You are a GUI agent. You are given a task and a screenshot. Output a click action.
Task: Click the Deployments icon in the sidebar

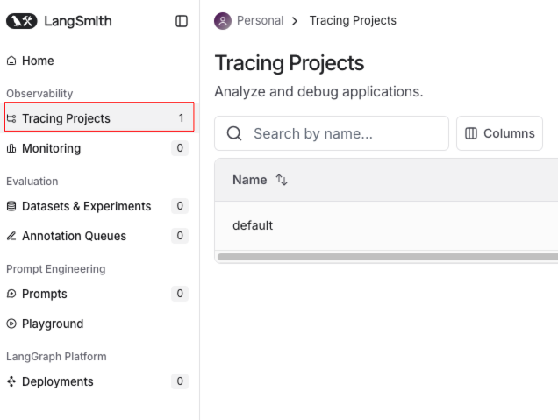click(11, 382)
